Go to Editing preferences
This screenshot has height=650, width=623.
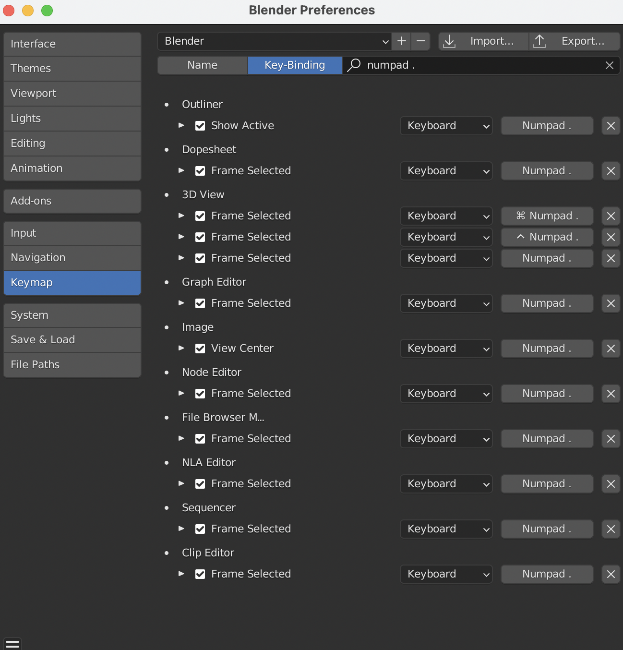click(x=72, y=144)
